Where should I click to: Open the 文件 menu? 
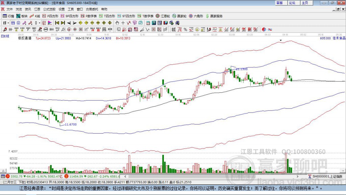click(9, 9)
